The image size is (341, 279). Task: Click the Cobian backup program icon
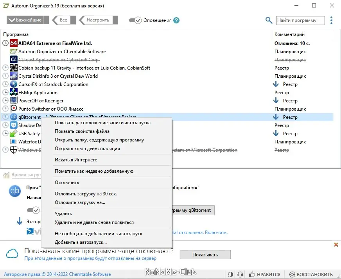13,68
